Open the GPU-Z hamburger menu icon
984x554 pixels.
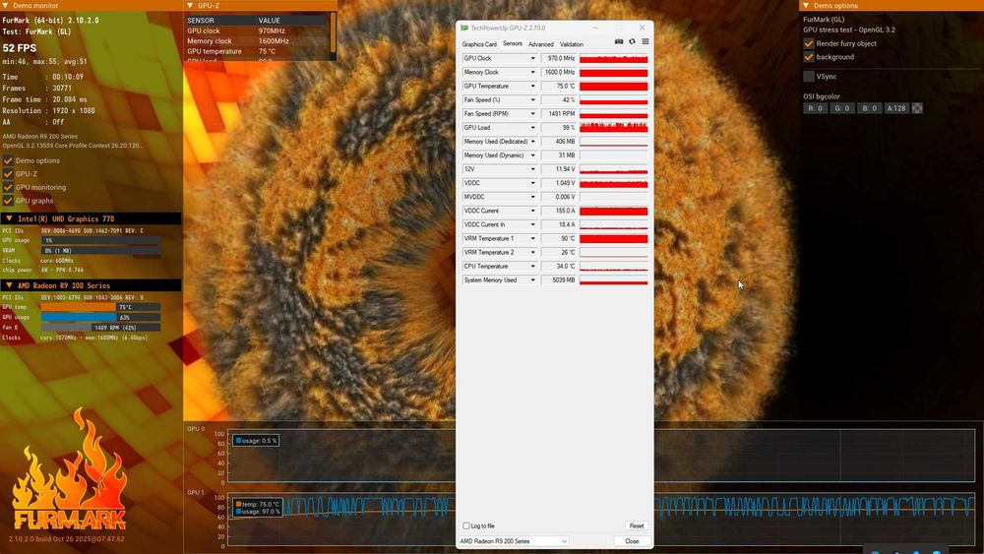pos(646,41)
